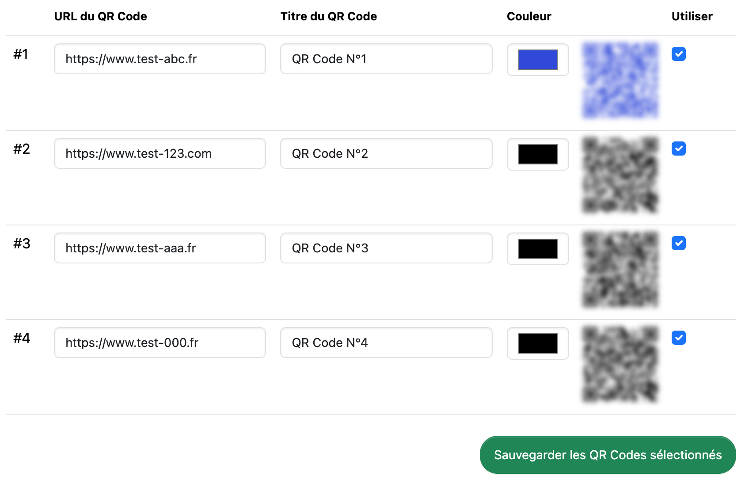Uncheck the Utiliser box for QR Code #4
Viewport: 745px width, 480px height.
(x=679, y=338)
